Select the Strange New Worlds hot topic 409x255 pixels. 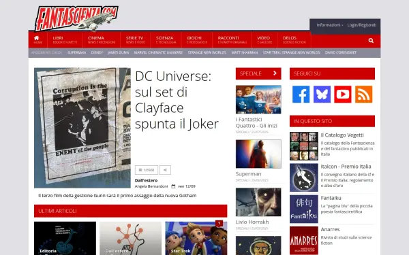click(x=207, y=52)
